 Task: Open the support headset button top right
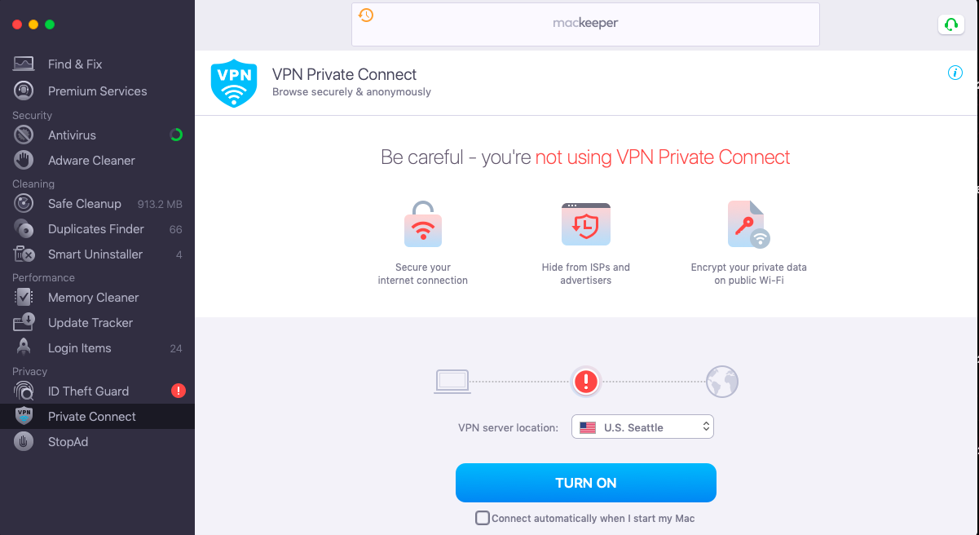[950, 24]
